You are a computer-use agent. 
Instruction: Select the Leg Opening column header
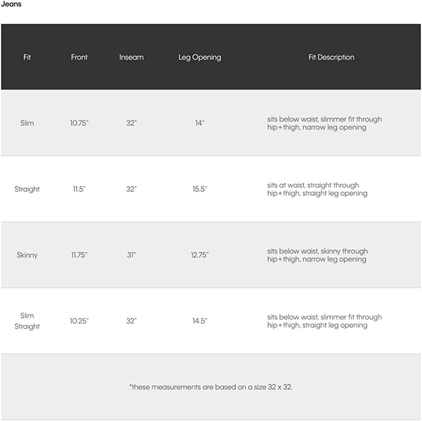click(x=200, y=57)
